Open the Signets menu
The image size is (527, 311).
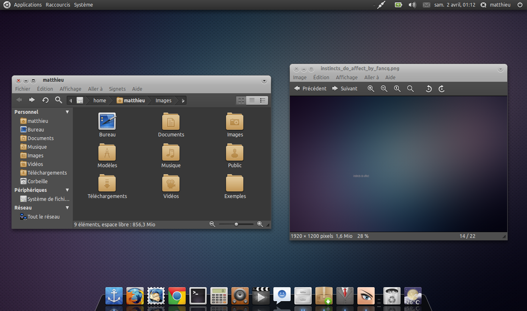(x=117, y=89)
